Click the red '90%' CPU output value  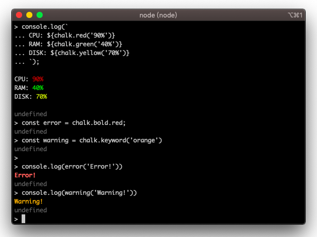tap(38, 79)
